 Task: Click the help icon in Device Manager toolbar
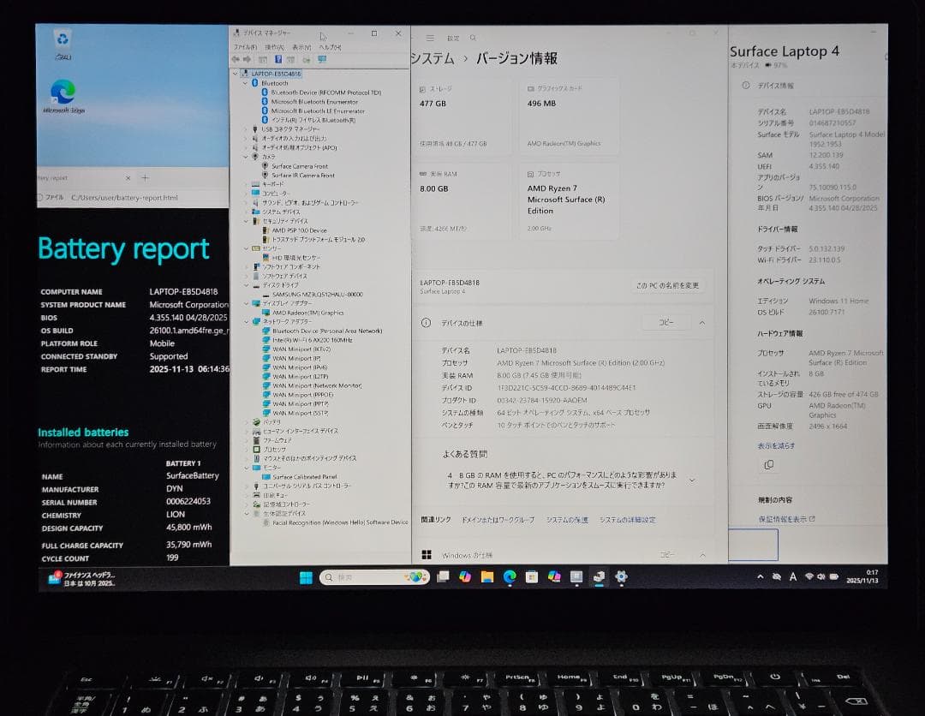pos(277,59)
